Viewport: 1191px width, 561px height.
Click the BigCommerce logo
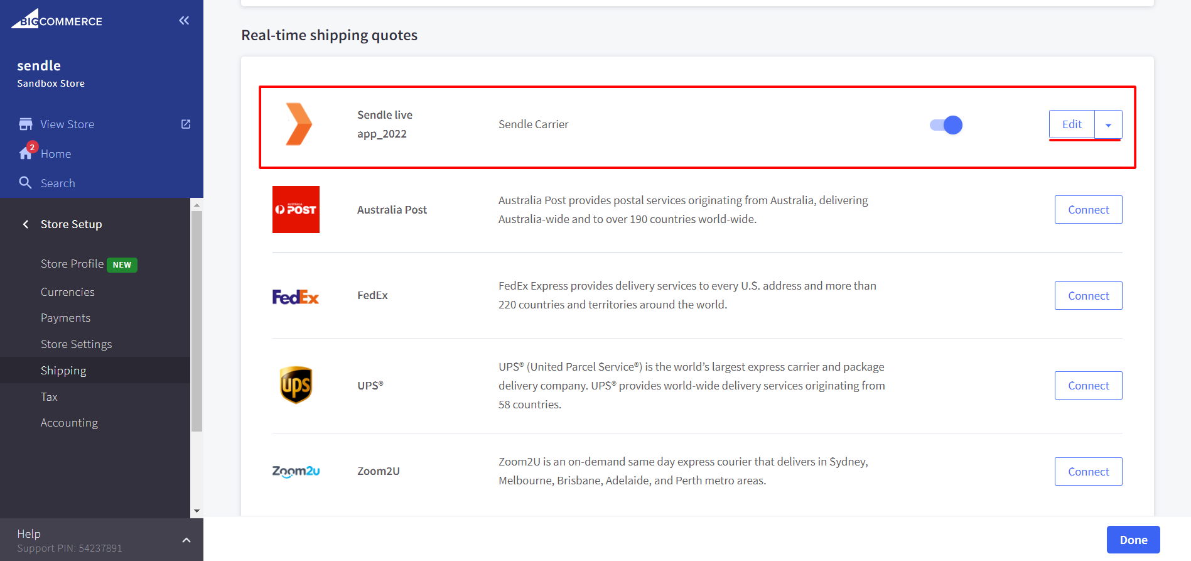tap(57, 19)
